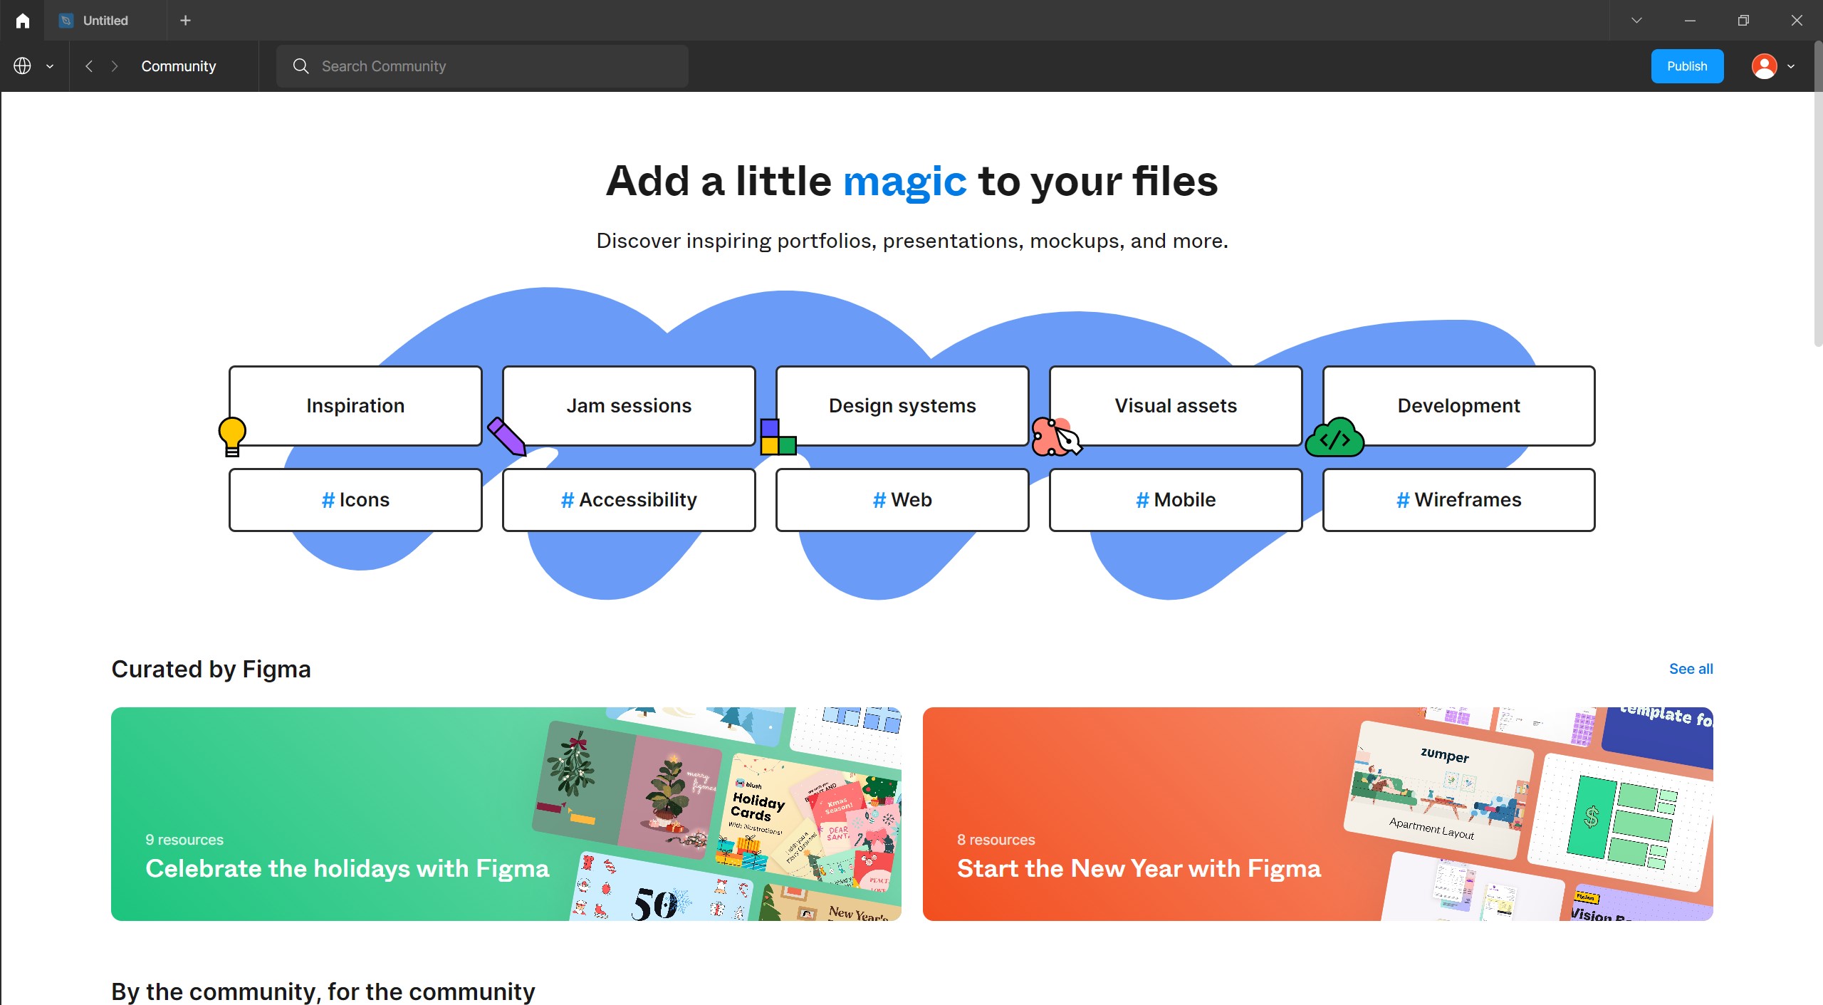Screen dimensions: 1823x1005
Task: Expand dropdown next to globe icon
Action: [x=50, y=66]
